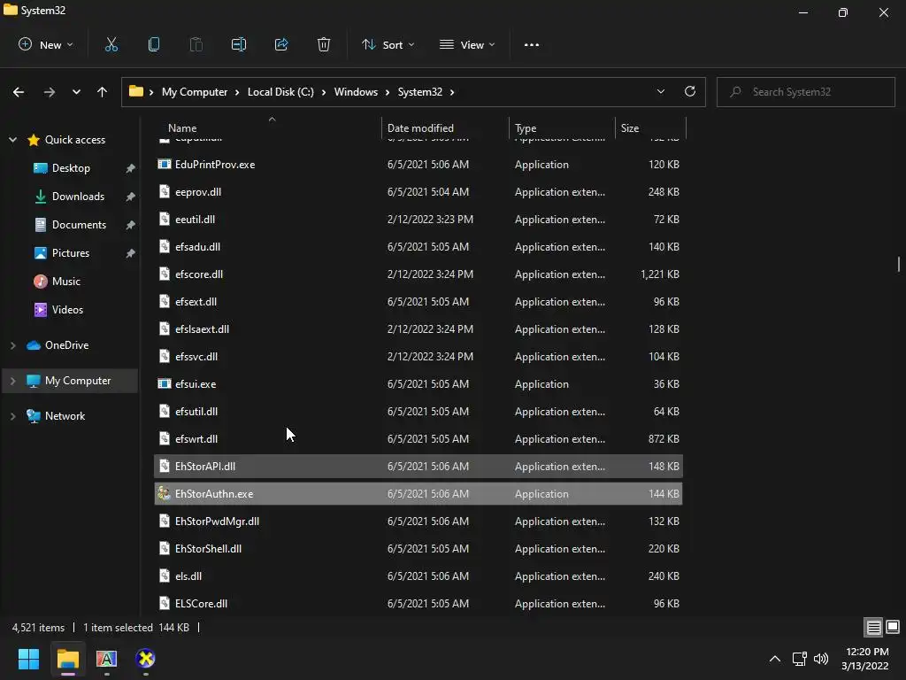Click the Paste clipboard icon
The height and width of the screenshot is (680, 906).
pos(196,44)
